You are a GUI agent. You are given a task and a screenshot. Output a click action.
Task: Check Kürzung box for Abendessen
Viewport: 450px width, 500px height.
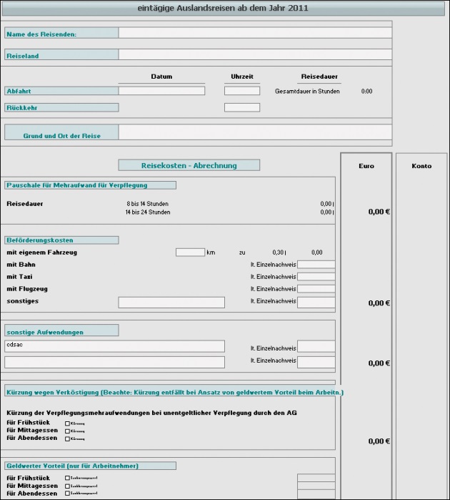click(x=68, y=438)
